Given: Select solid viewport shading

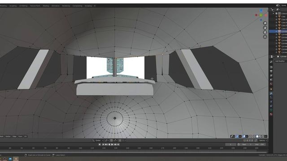Looking at the screenshot, I should pyautogui.click(x=257, y=136).
